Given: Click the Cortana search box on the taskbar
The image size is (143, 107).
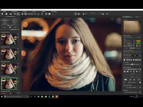Looking at the screenshot, I should point(16,97).
